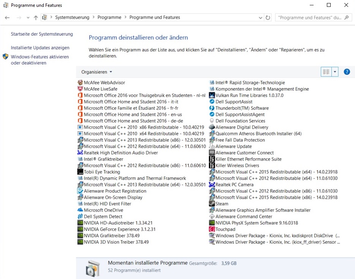Open the Organisieren dropdown menu
The height and width of the screenshot is (279, 355).
[97, 72]
